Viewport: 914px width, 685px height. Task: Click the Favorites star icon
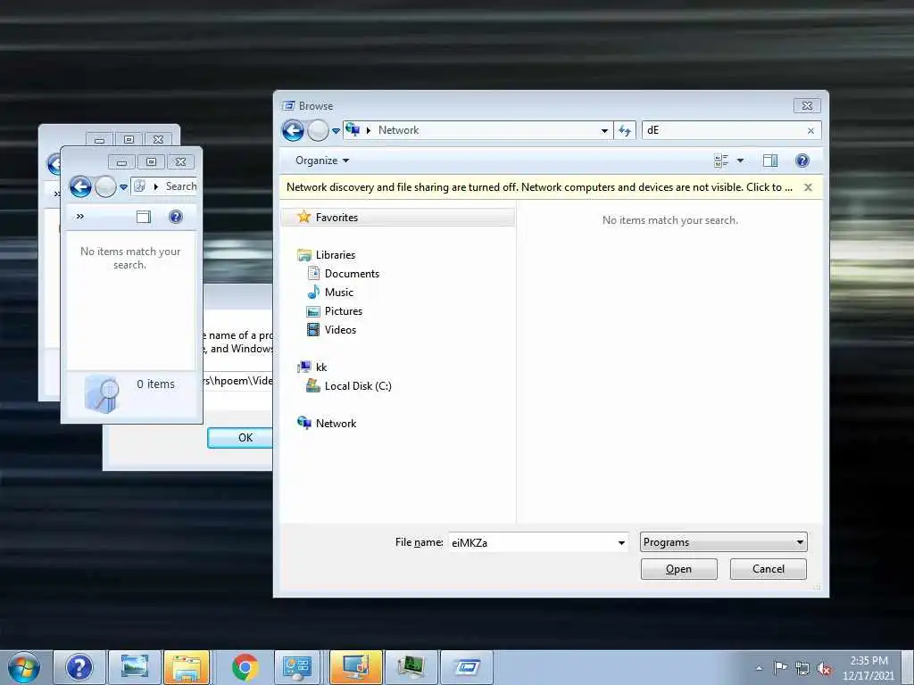(x=303, y=217)
